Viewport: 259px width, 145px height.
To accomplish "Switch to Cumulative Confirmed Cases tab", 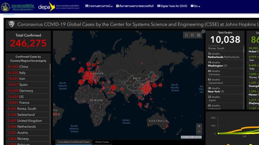I will pyautogui.click(x=73, y=142).
